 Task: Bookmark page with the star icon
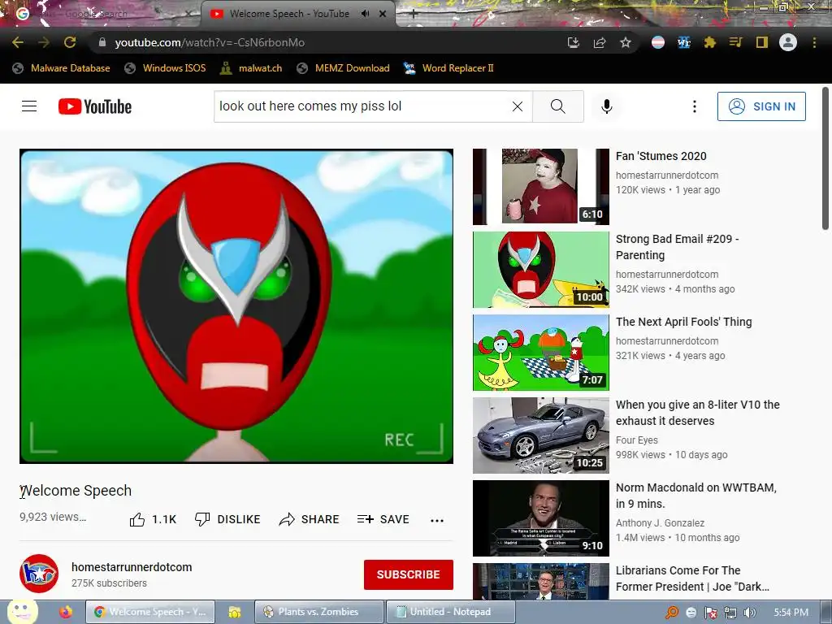coord(626,42)
